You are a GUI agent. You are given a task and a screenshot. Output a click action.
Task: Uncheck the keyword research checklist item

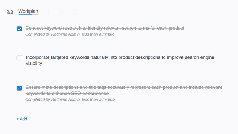tap(19, 29)
